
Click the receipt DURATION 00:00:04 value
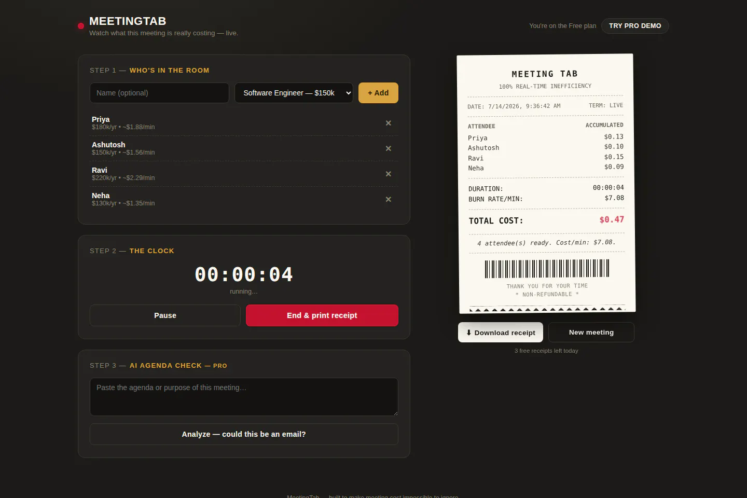[x=608, y=187]
